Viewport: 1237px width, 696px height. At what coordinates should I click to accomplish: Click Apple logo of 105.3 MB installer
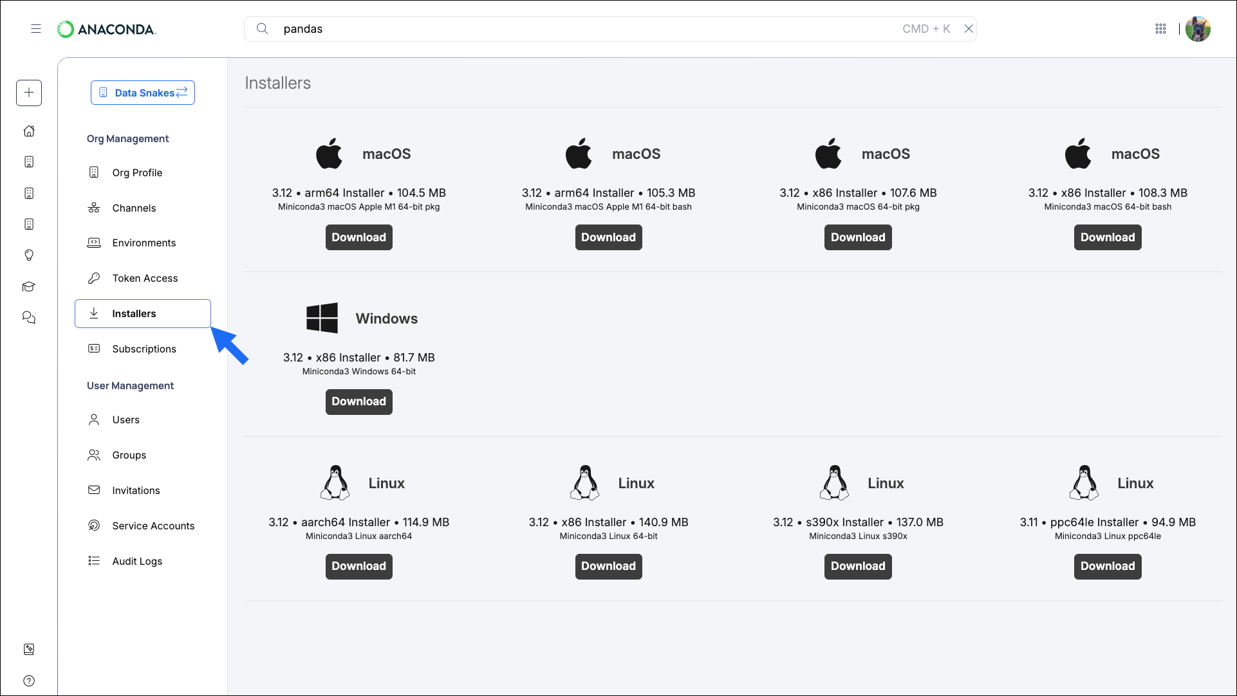tap(579, 154)
